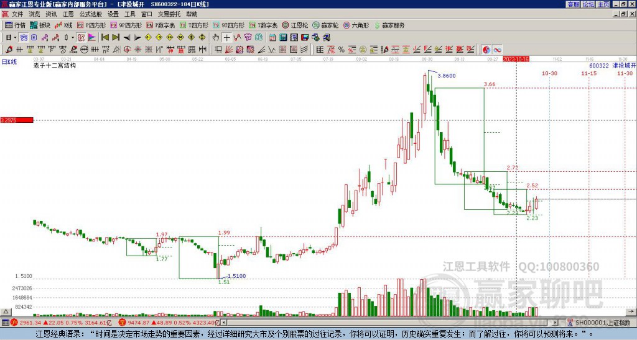
Task: Select the circle with horizontal line tool
Action: [84, 50]
